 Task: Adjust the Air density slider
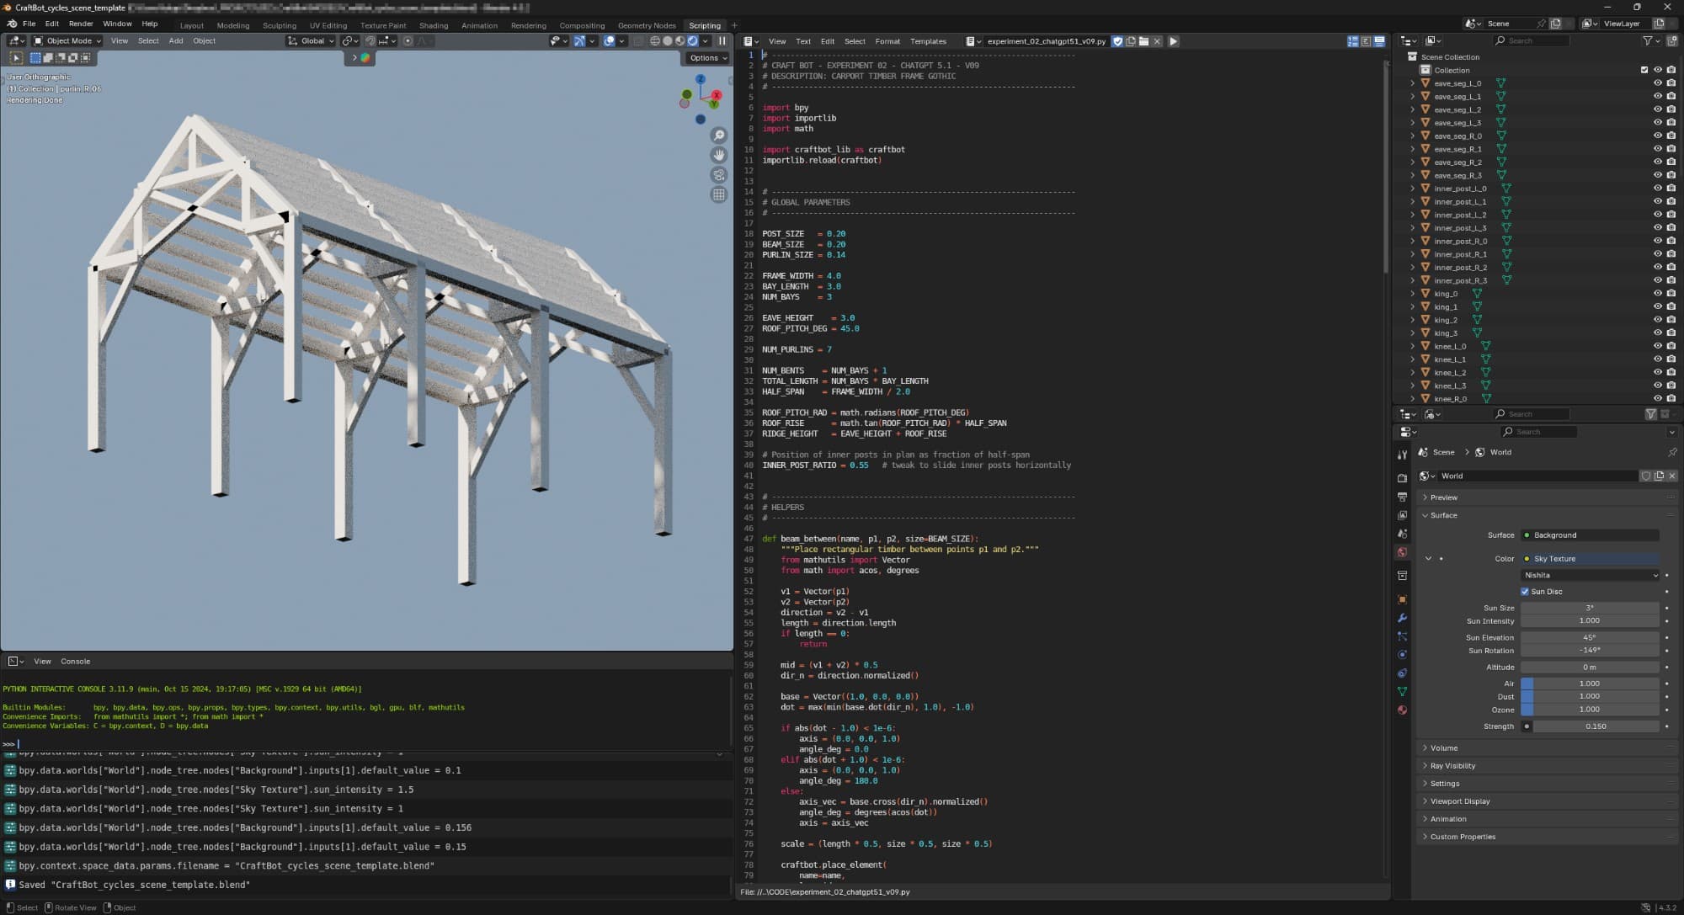click(x=1589, y=684)
